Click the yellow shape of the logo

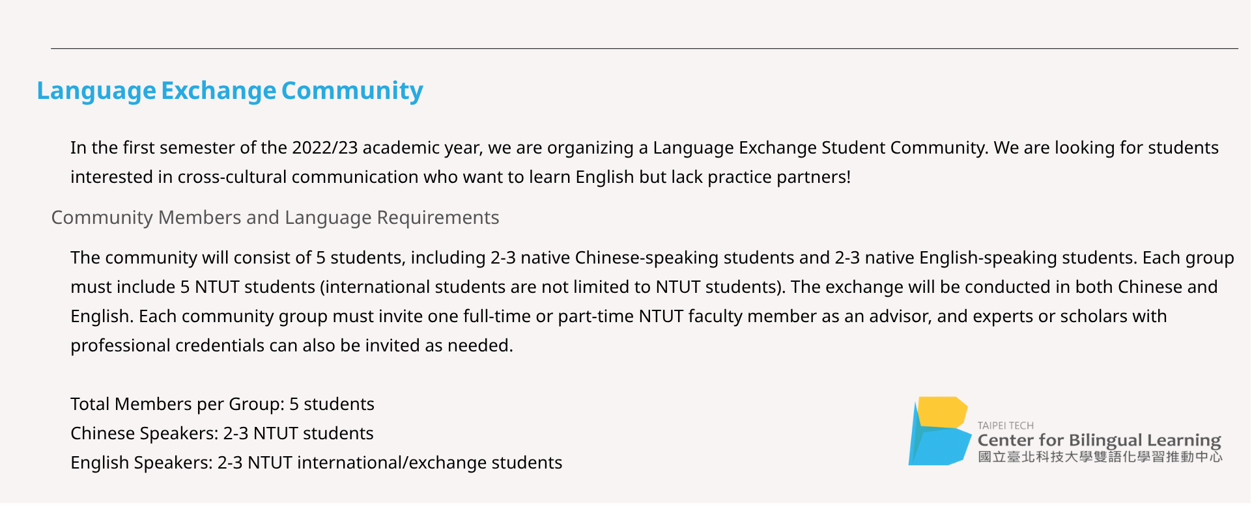(943, 412)
